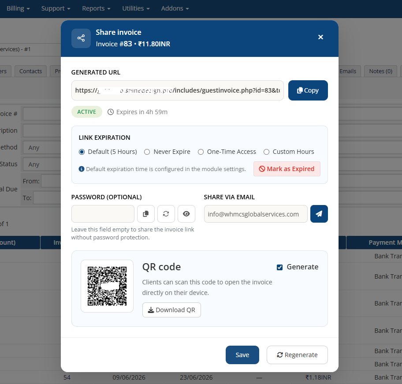
Task: Click the 23/06/2026 due date cell
Action: click(x=196, y=377)
